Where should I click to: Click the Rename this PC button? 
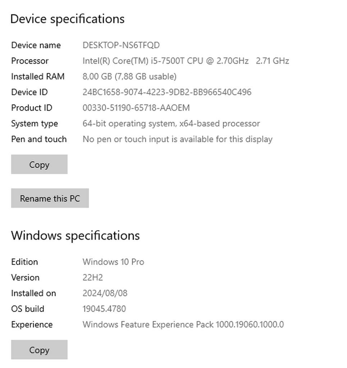50,198
